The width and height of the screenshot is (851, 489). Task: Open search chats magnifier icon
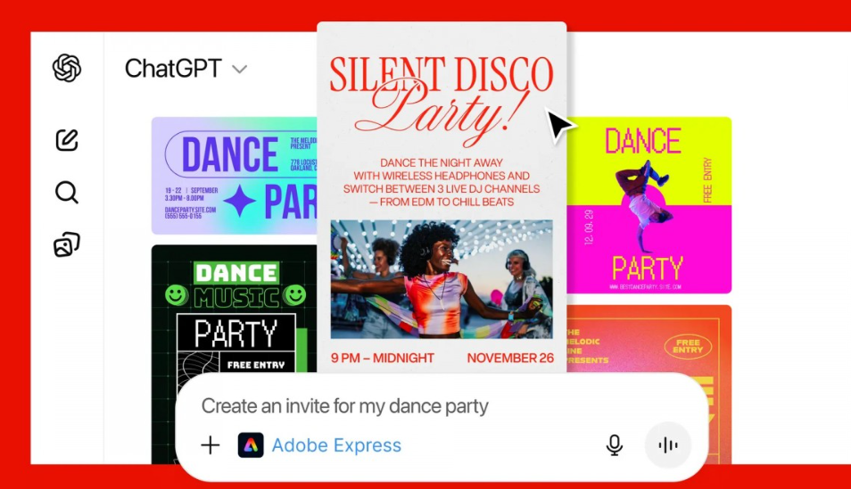click(x=67, y=192)
